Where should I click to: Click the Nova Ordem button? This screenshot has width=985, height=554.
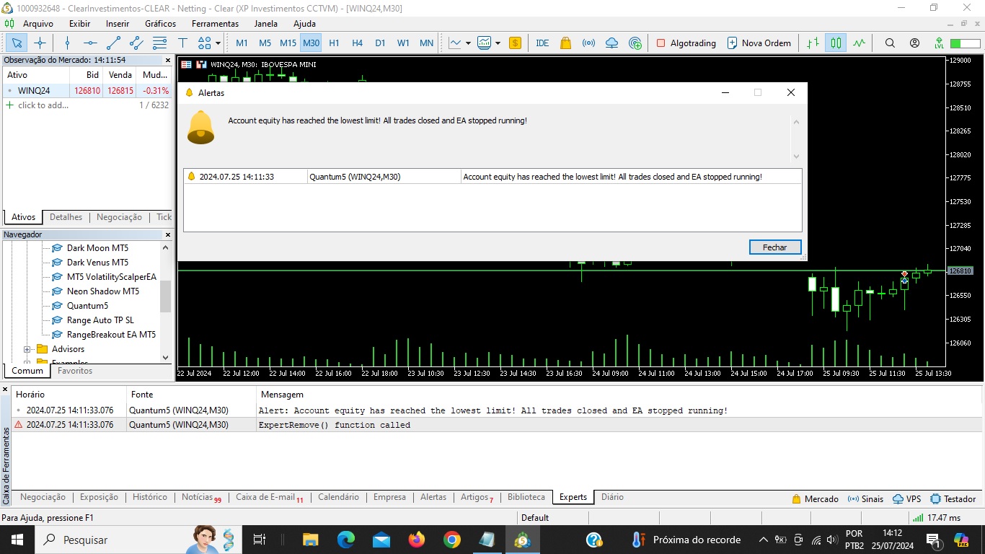759,43
